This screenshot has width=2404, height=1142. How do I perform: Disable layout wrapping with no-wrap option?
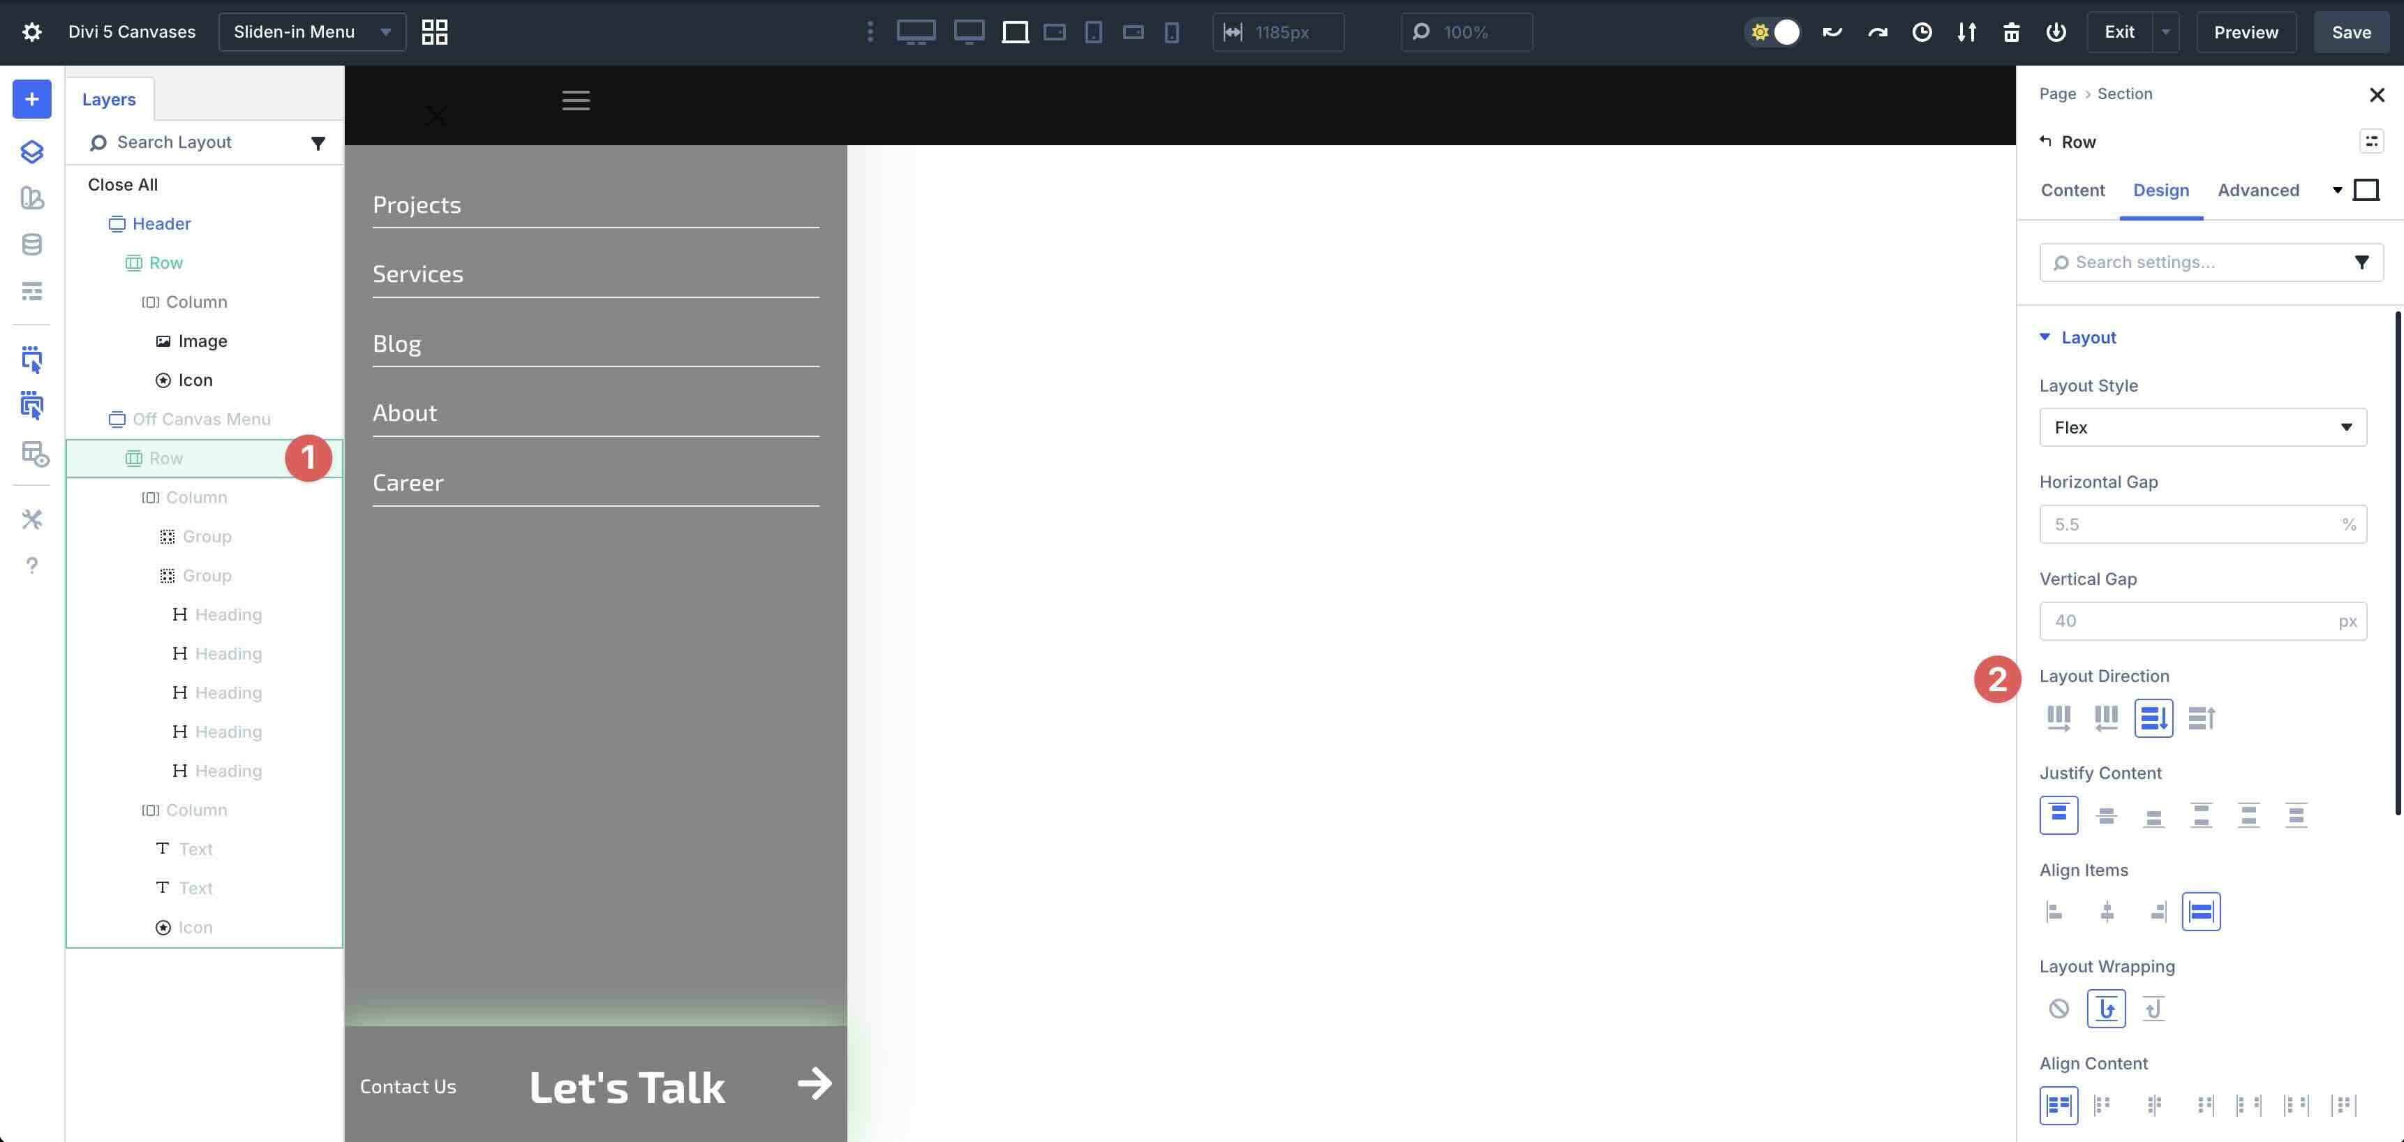[x=2058, y=1008]
